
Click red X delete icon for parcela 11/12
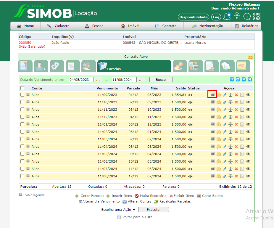(236, 169)
